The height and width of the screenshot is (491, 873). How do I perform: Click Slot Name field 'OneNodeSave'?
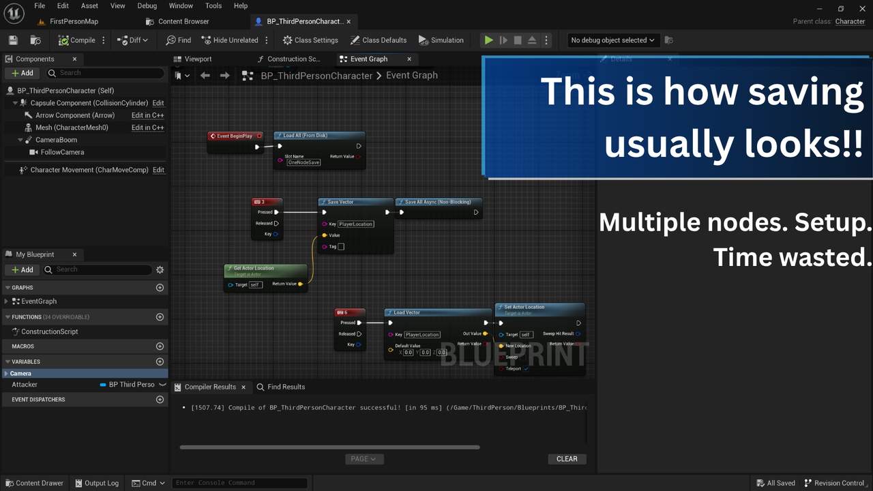pos(304,162)
